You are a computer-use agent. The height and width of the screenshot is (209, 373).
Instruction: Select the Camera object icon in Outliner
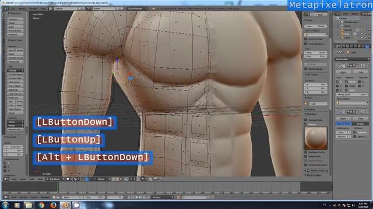[342, 30]
